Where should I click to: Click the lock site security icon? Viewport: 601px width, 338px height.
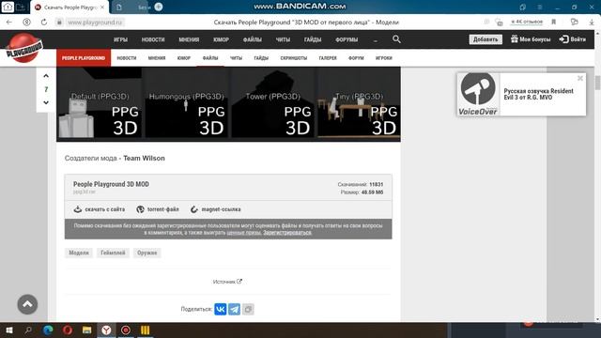pyautogui.click(x=59, y=23)
